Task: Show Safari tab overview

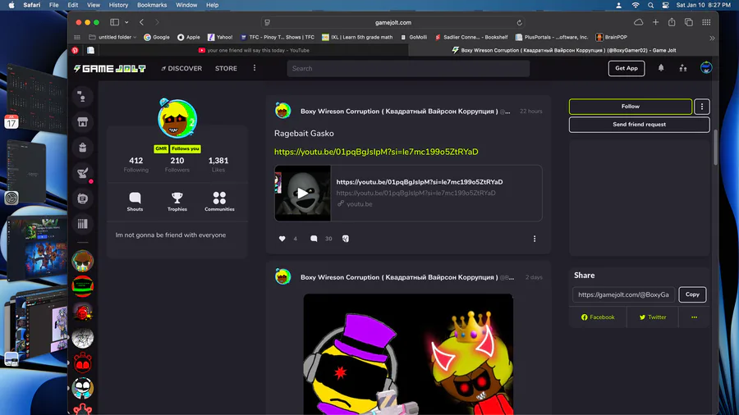Action: [x=689, y=22]
